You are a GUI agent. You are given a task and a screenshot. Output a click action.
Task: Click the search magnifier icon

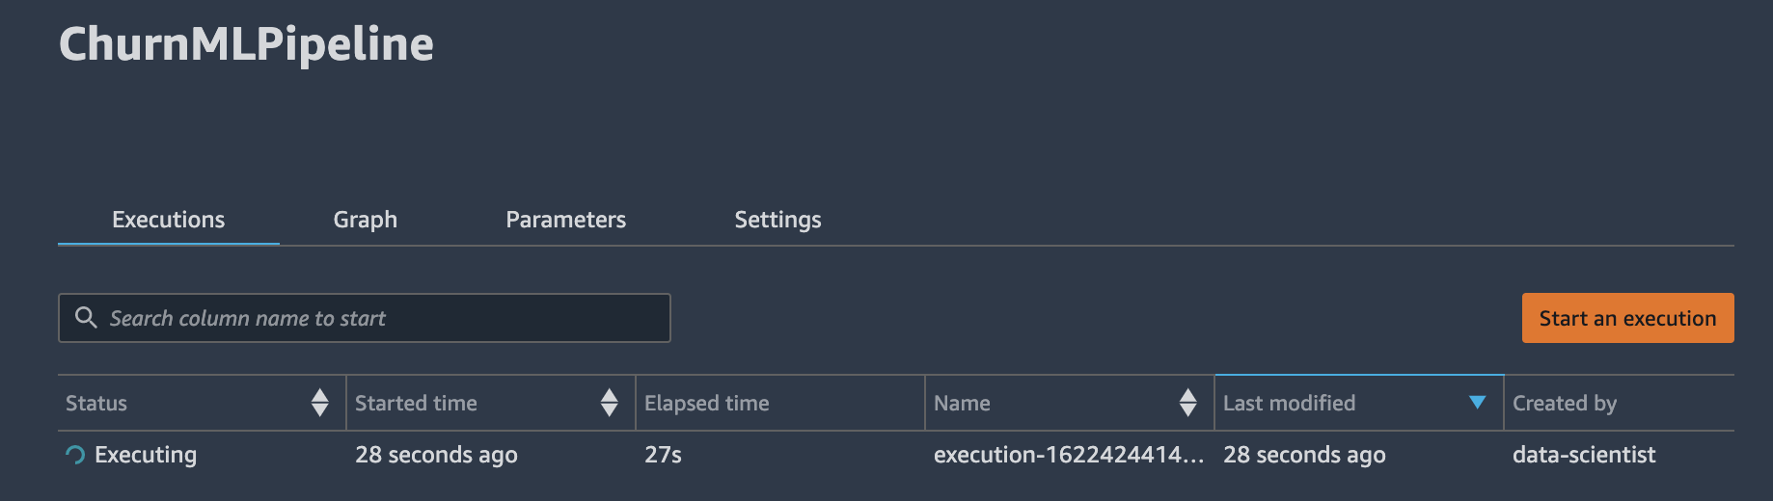point(86,317)
